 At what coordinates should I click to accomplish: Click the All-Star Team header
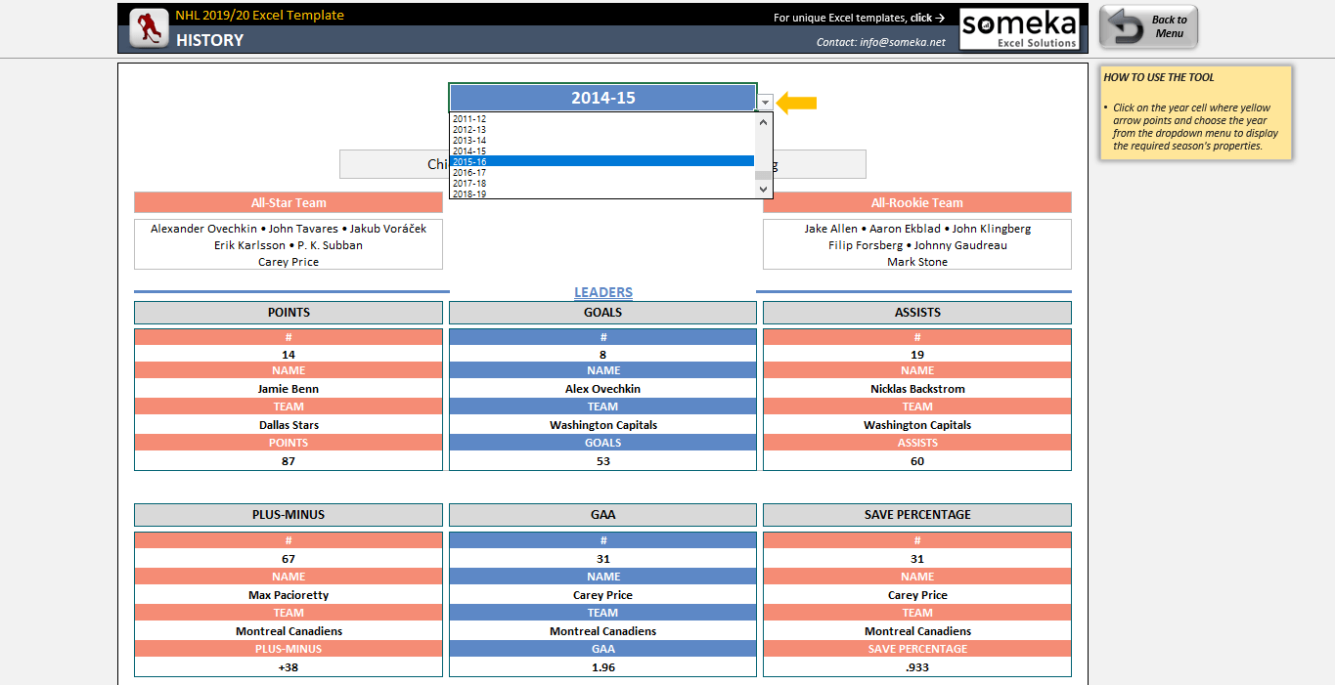click(288, 202)
